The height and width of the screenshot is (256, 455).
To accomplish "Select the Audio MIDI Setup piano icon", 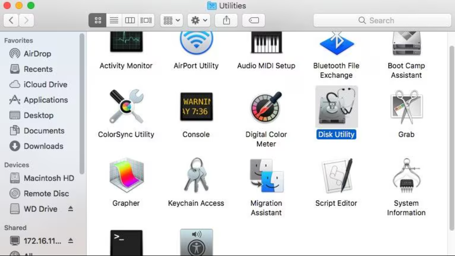I will tap(266, 42).
